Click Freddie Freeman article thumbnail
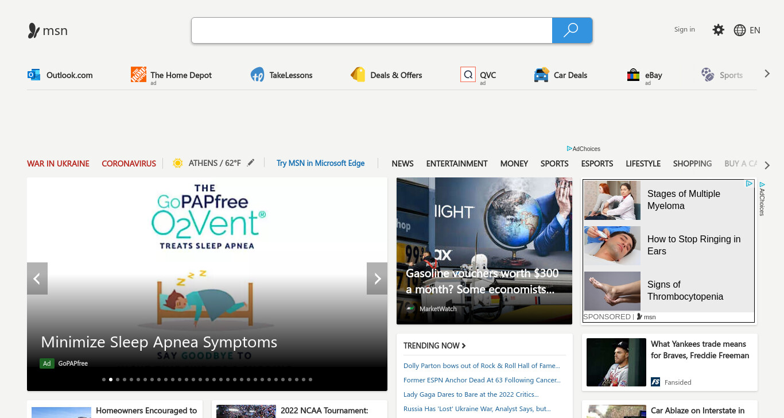Screen dimensions: 784x418 tap(616, 362)
